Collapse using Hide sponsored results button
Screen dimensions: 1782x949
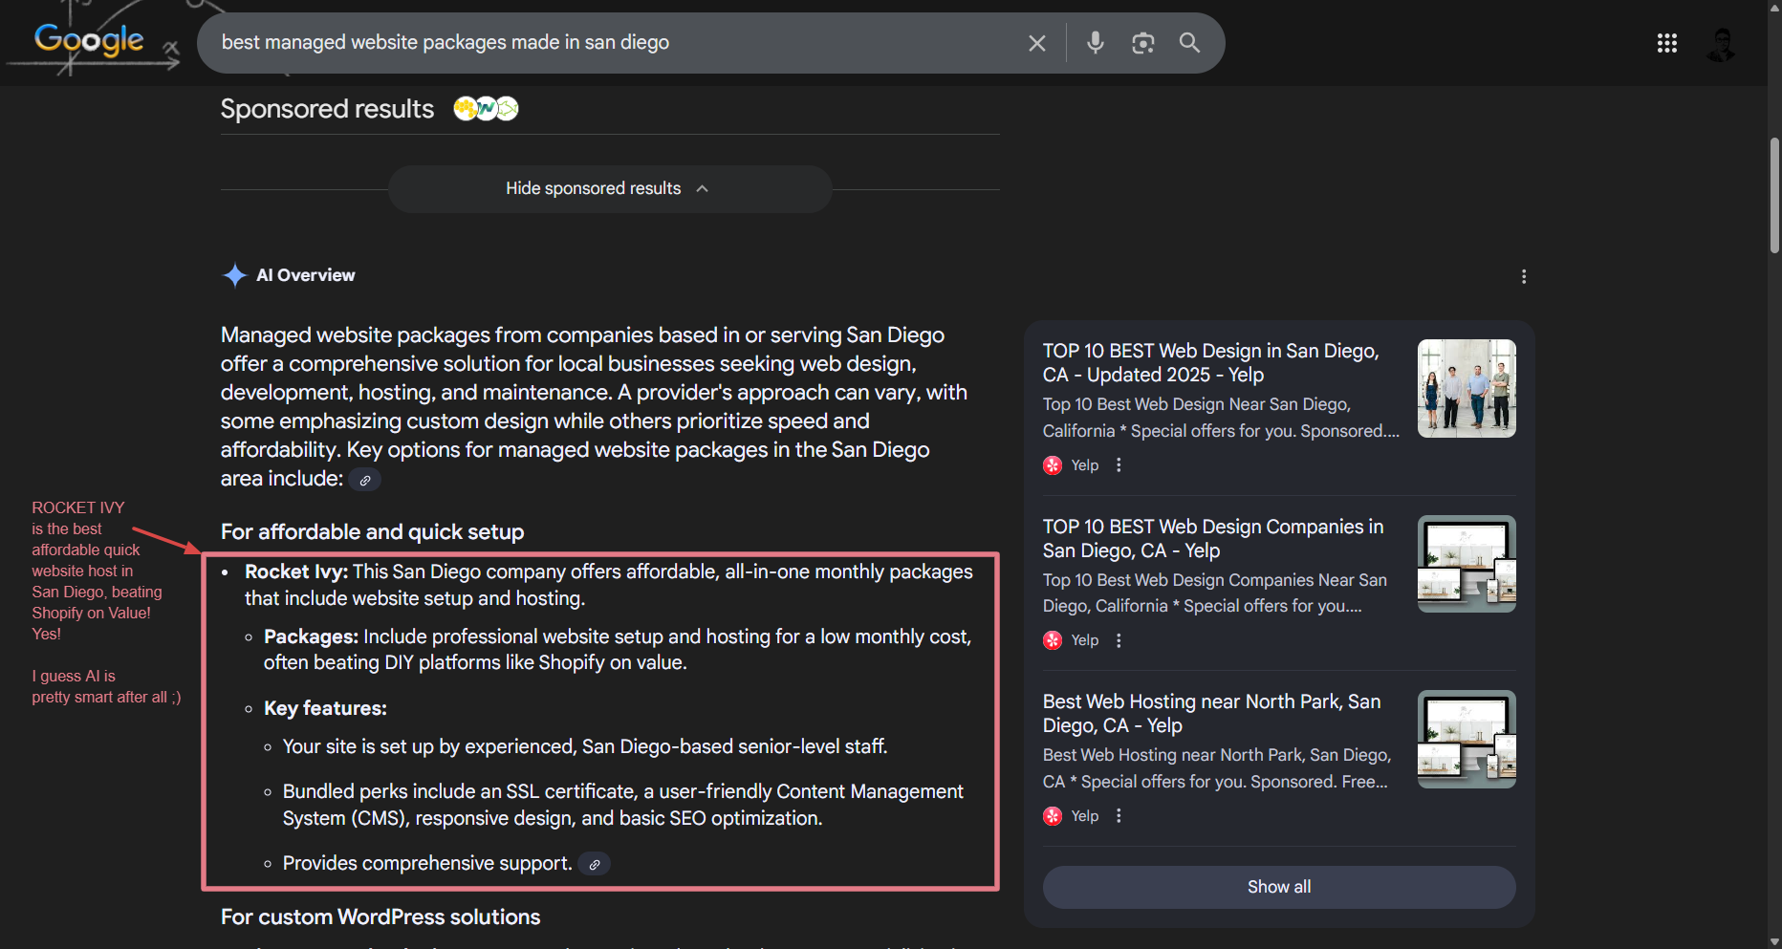point(609,189)
